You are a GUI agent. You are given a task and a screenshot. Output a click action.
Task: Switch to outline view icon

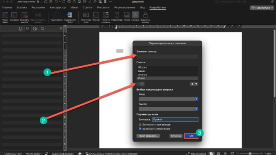(x=225, y=154)
